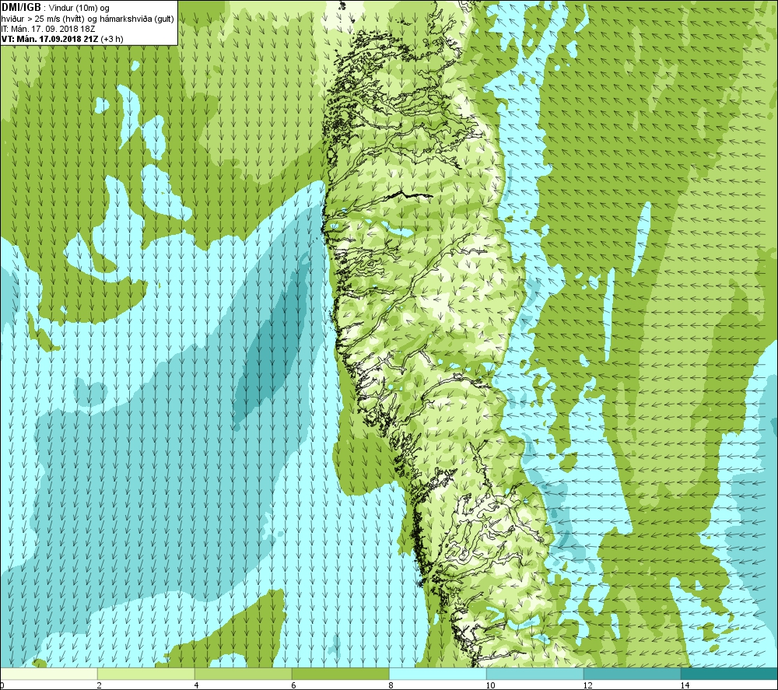
Task: Click the legend scale label '10'
Action: point(490,685)
